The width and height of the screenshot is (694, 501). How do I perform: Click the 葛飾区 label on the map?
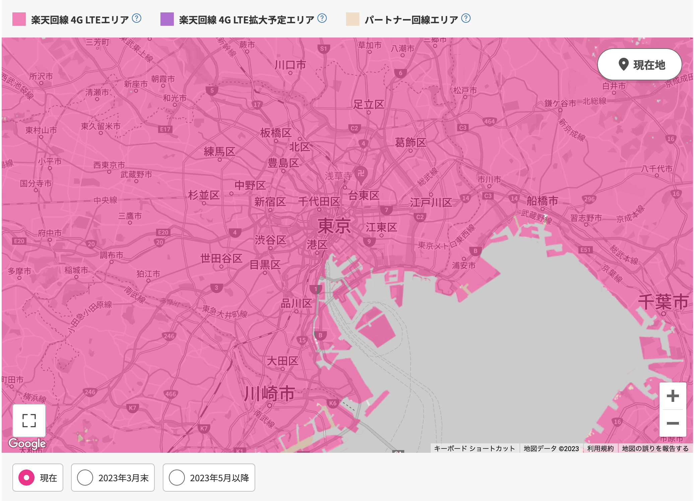410,142
